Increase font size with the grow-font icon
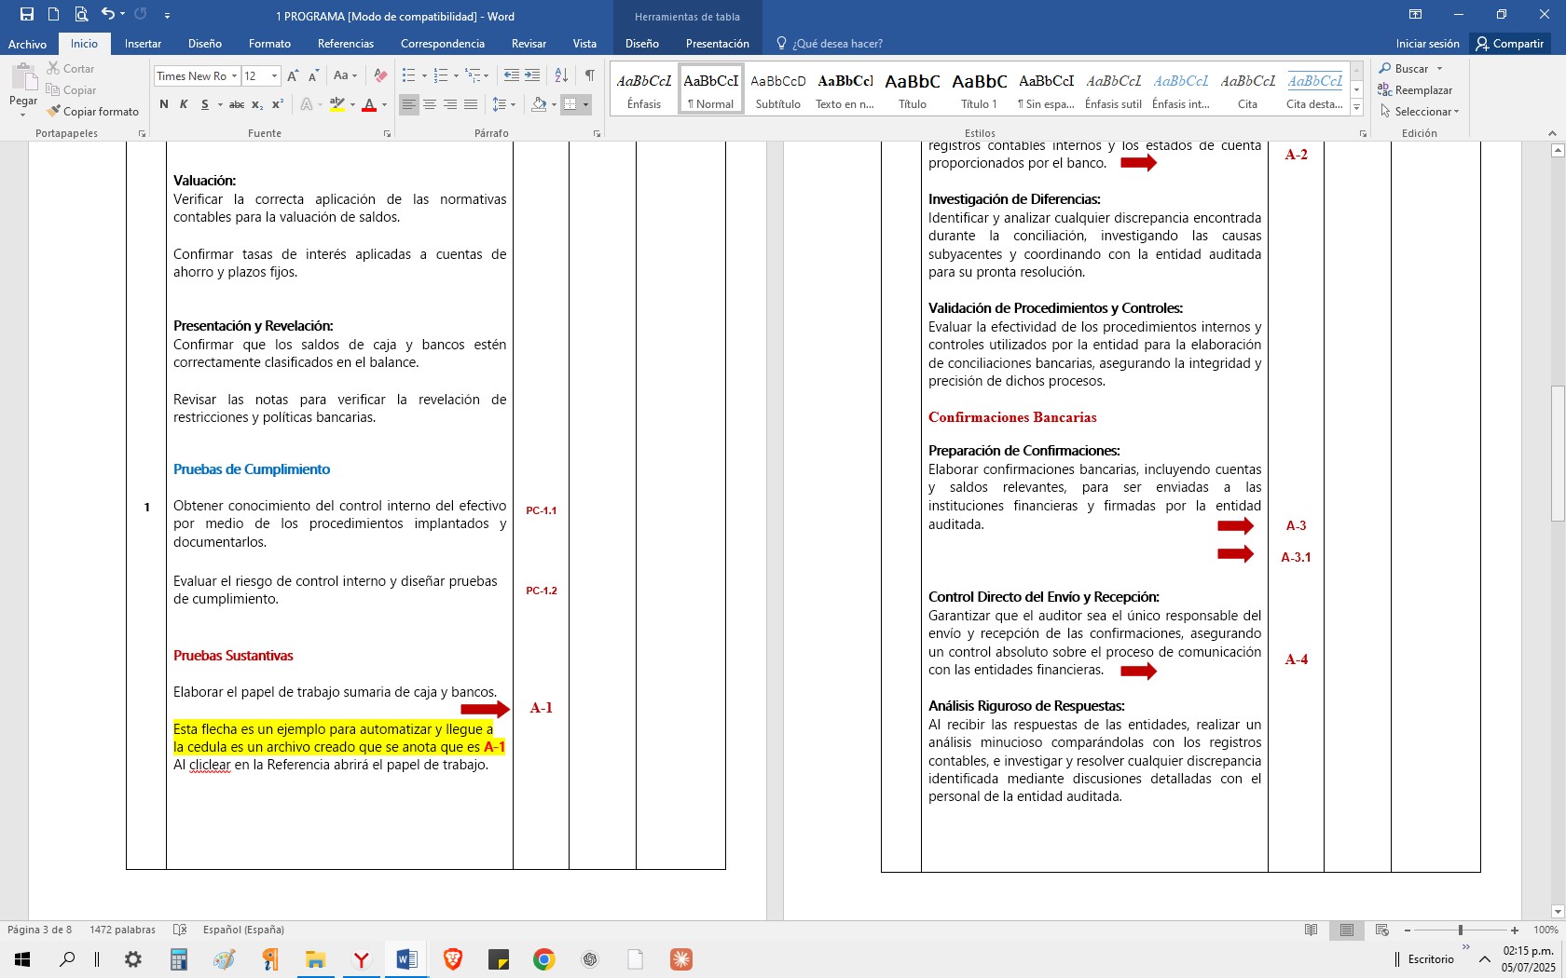 point(293,76)
